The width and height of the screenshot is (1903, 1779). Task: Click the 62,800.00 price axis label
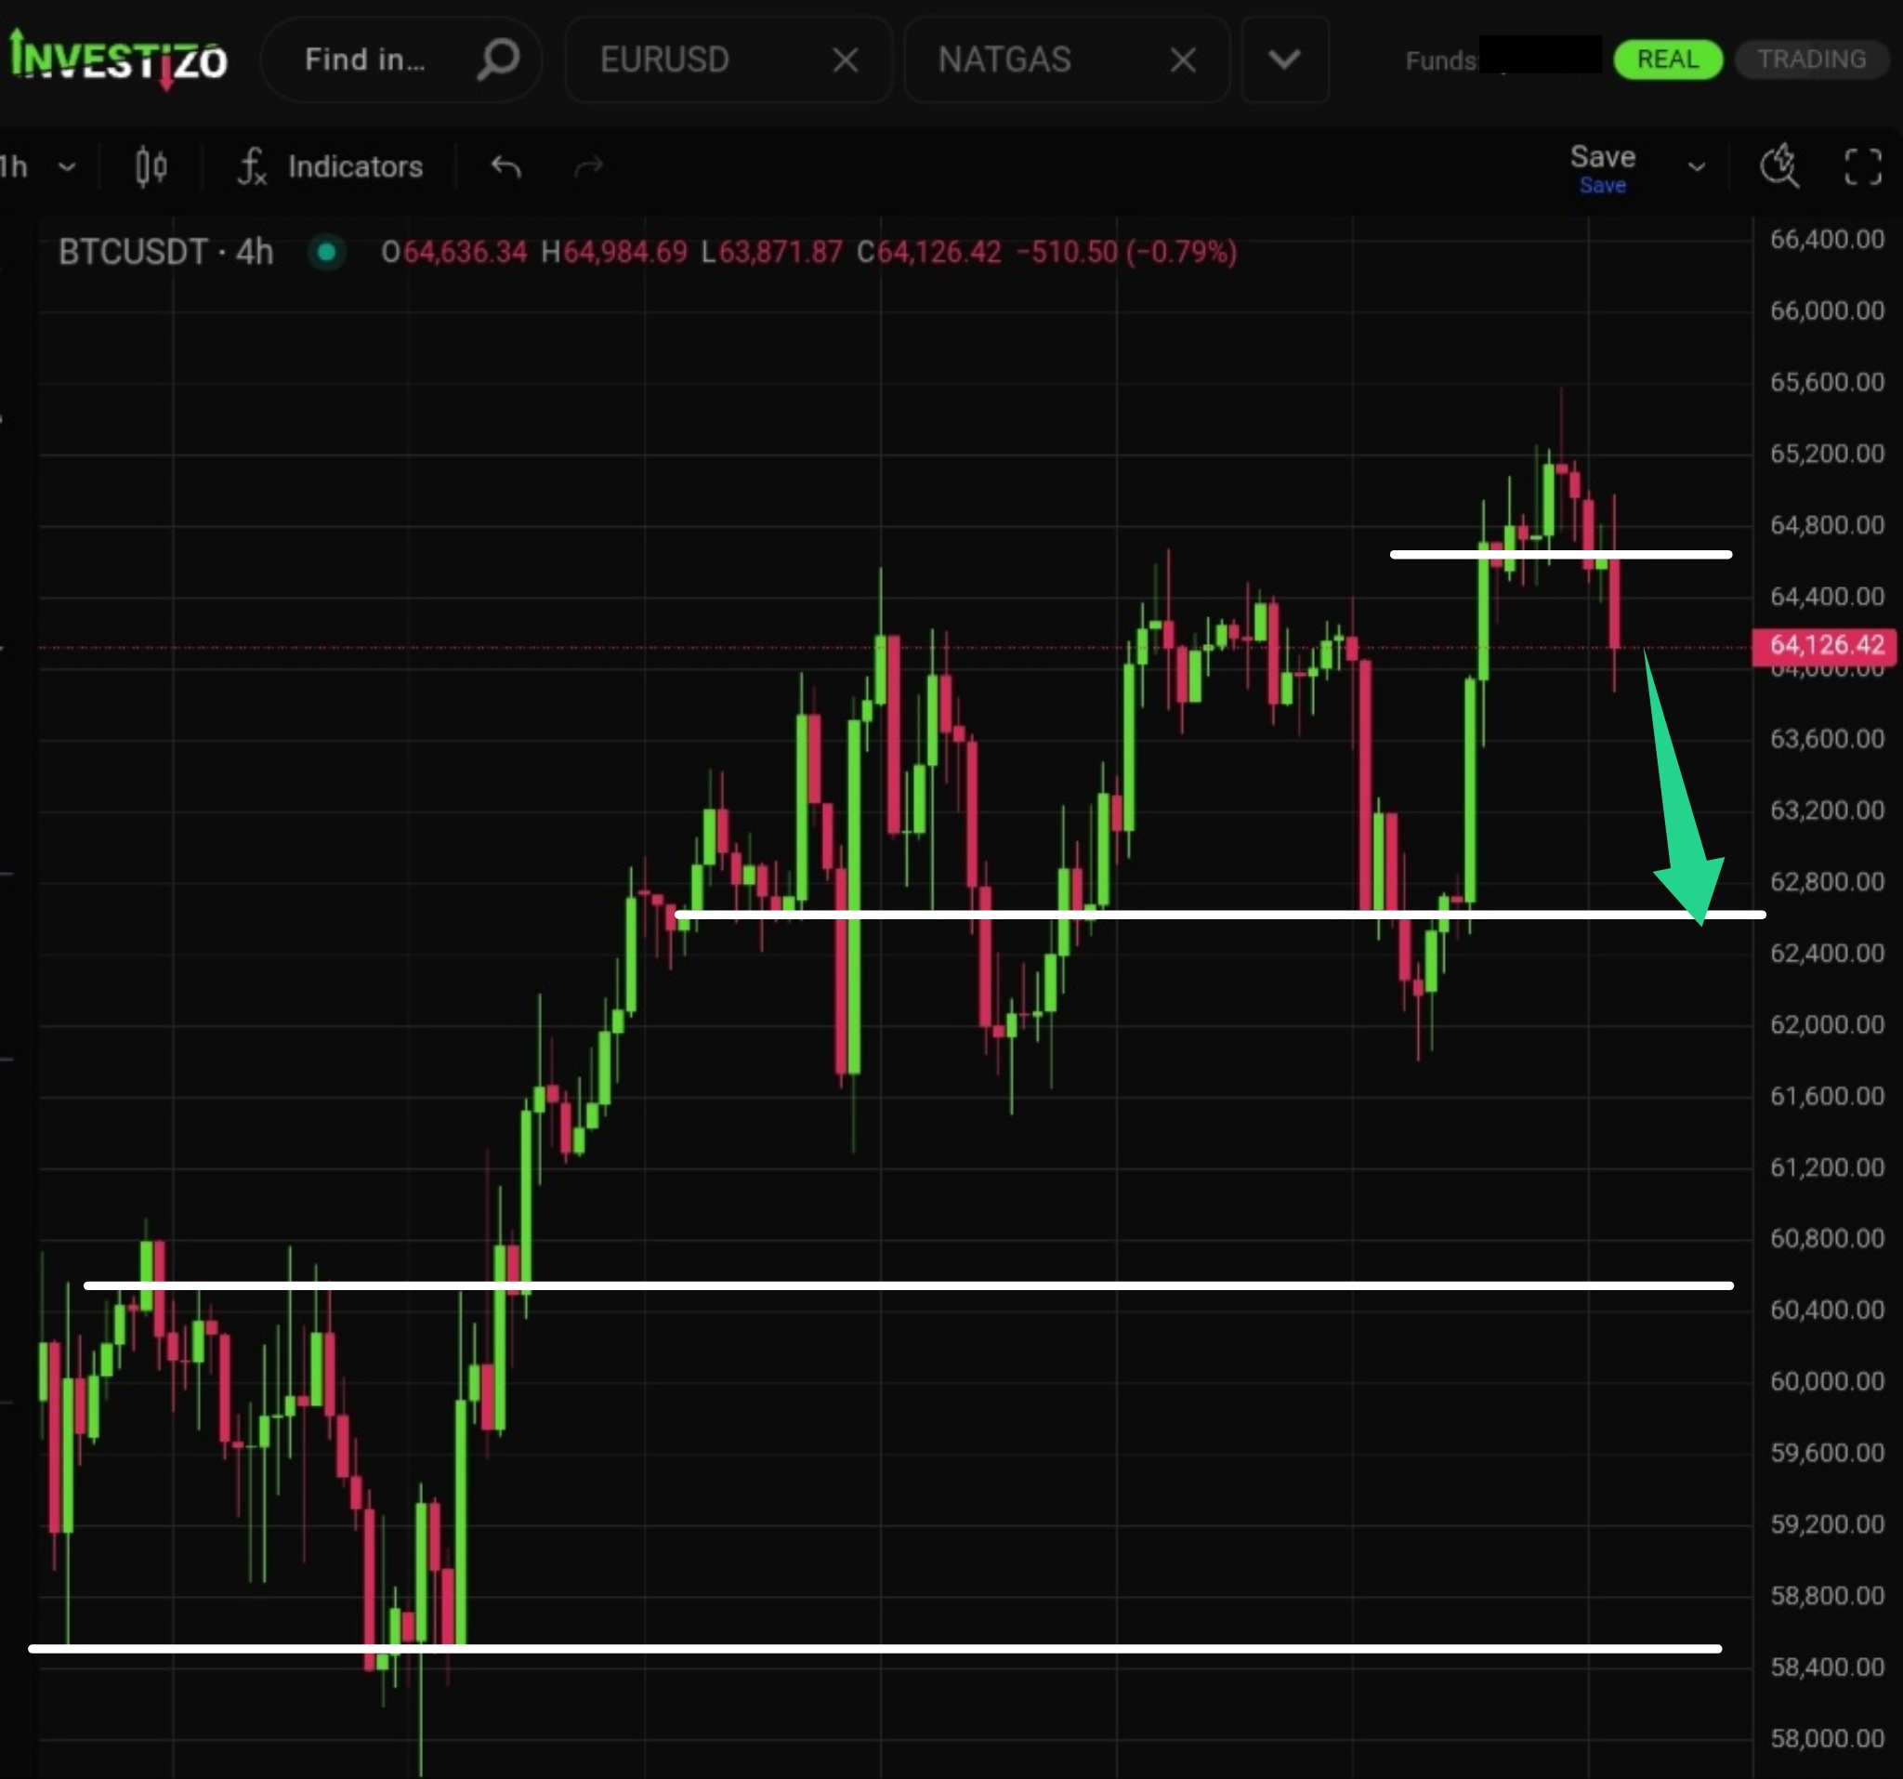[1827, 882]
